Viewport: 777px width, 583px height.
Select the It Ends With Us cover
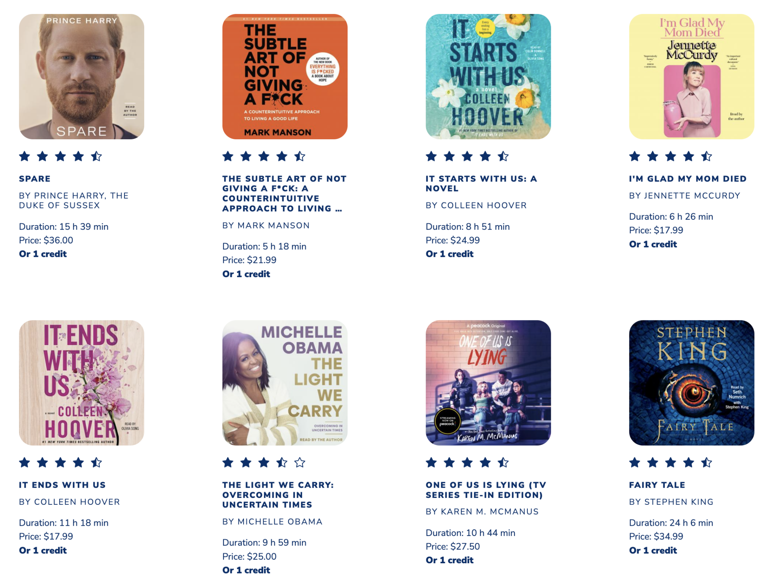pyautogui.click(x=82, y=383)
